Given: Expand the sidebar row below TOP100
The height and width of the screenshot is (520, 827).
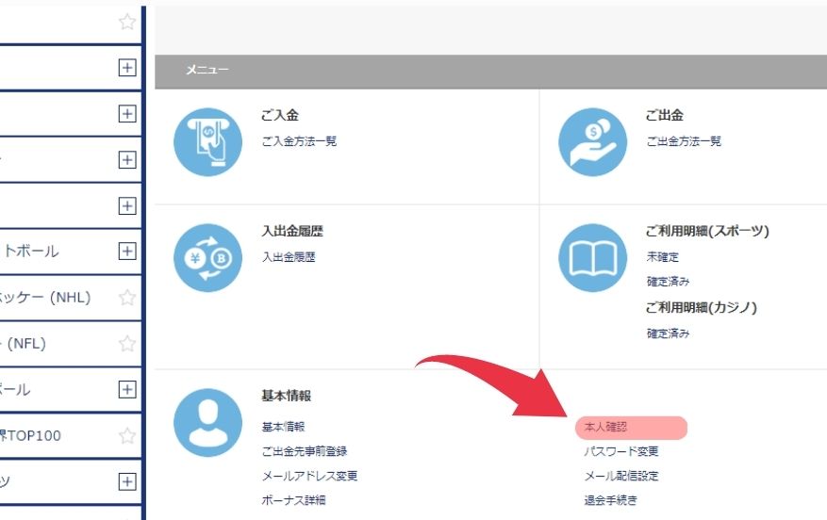Looking at the screenshot, I should tap(127, 481).
